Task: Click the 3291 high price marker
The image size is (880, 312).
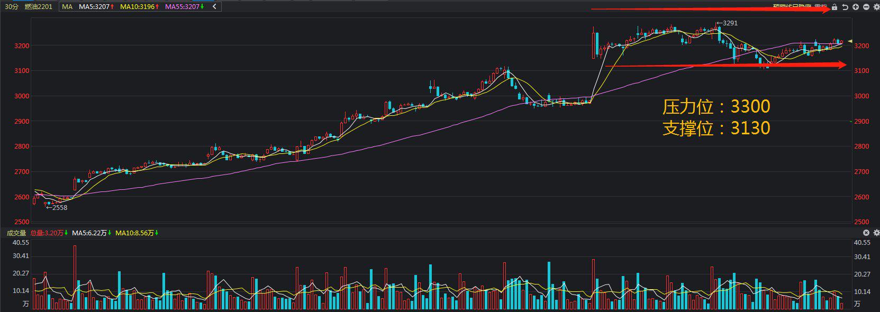Action: 728,23
